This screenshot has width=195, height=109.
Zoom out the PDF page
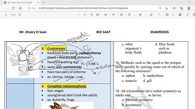tap(78, 15)
